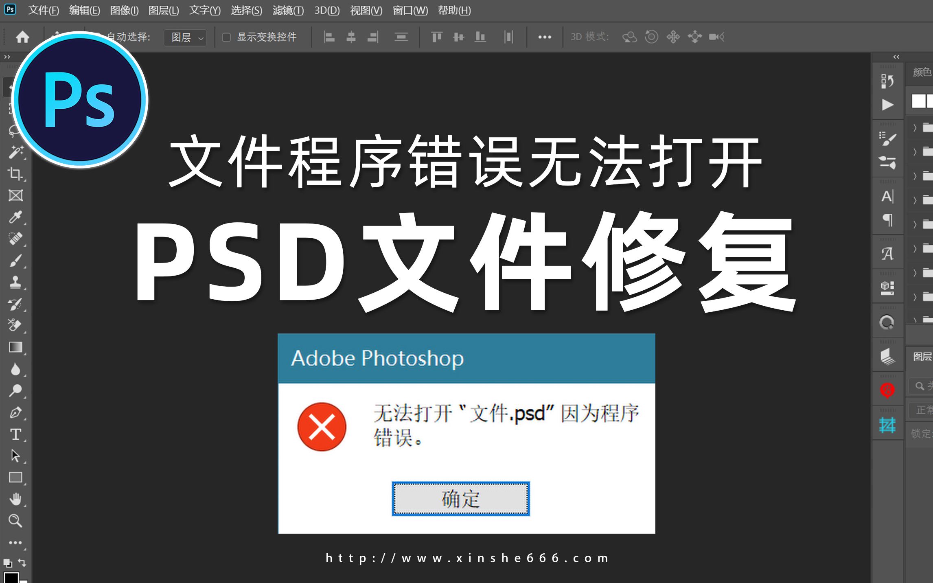Align top edges icon
The width and height of the screenshot is (933, 583).
[436, 37]
